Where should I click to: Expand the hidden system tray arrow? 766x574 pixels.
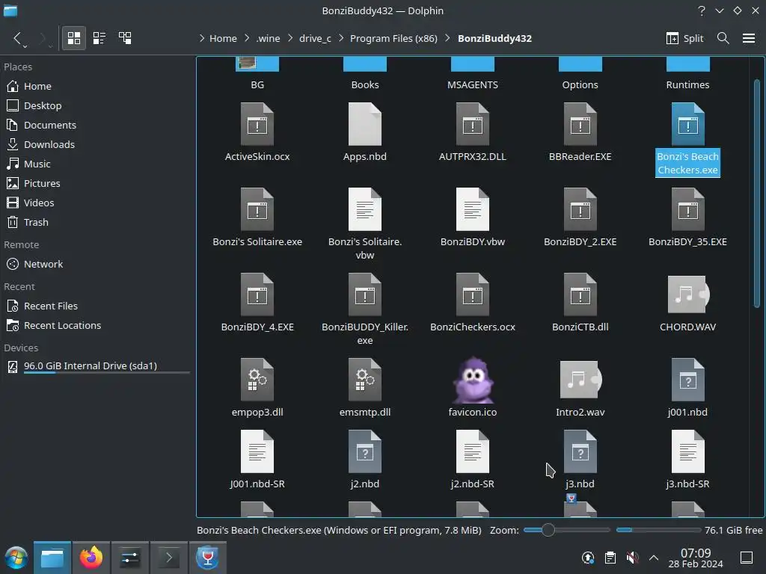[x=654, y=558]
